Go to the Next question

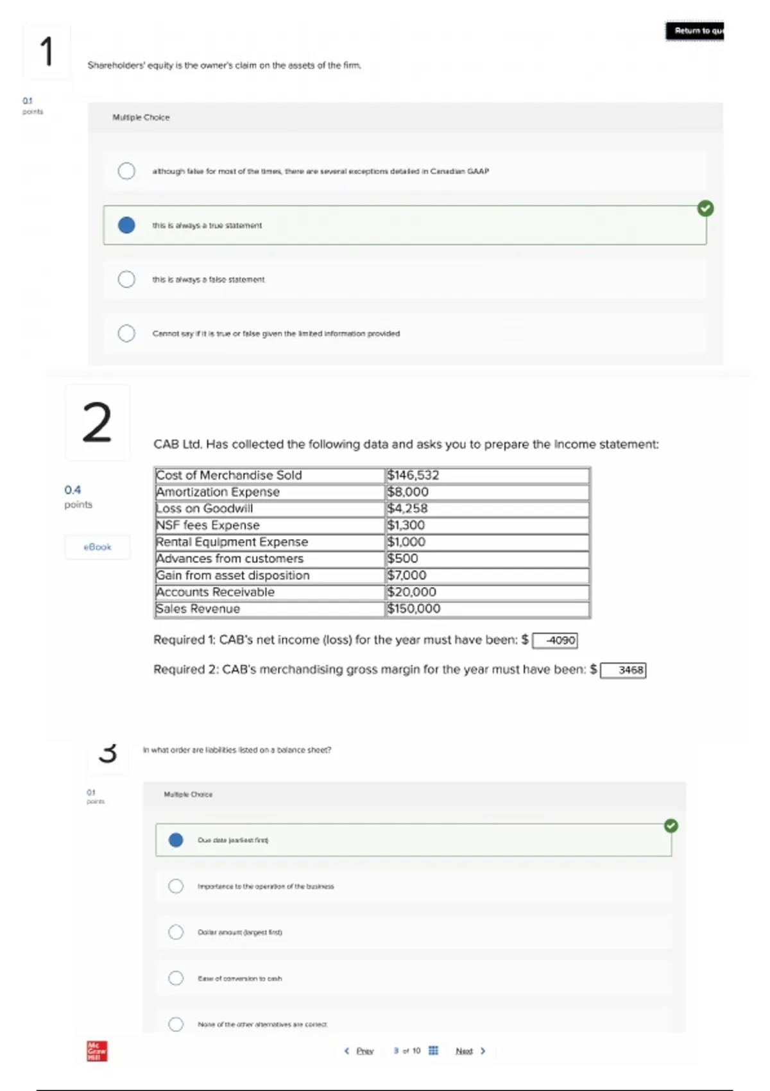click(x=464, y=1051)
